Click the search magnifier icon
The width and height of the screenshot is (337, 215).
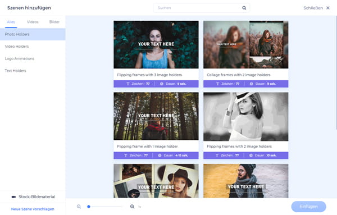[244, 8]
